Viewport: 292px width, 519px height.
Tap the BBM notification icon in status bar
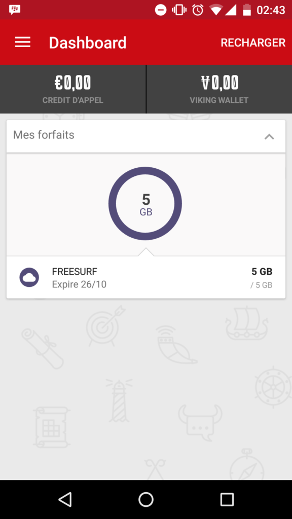pyautogui.click(x=15, y=10)
